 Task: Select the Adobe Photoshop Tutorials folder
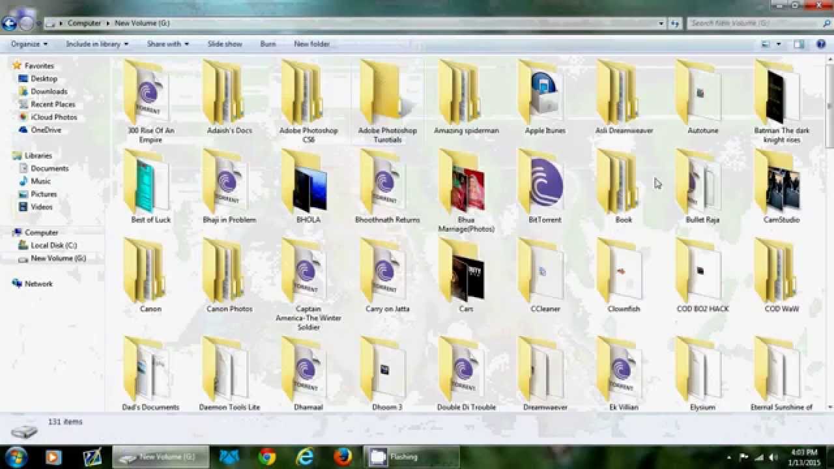pyautogui.click(x=387, y=101)
